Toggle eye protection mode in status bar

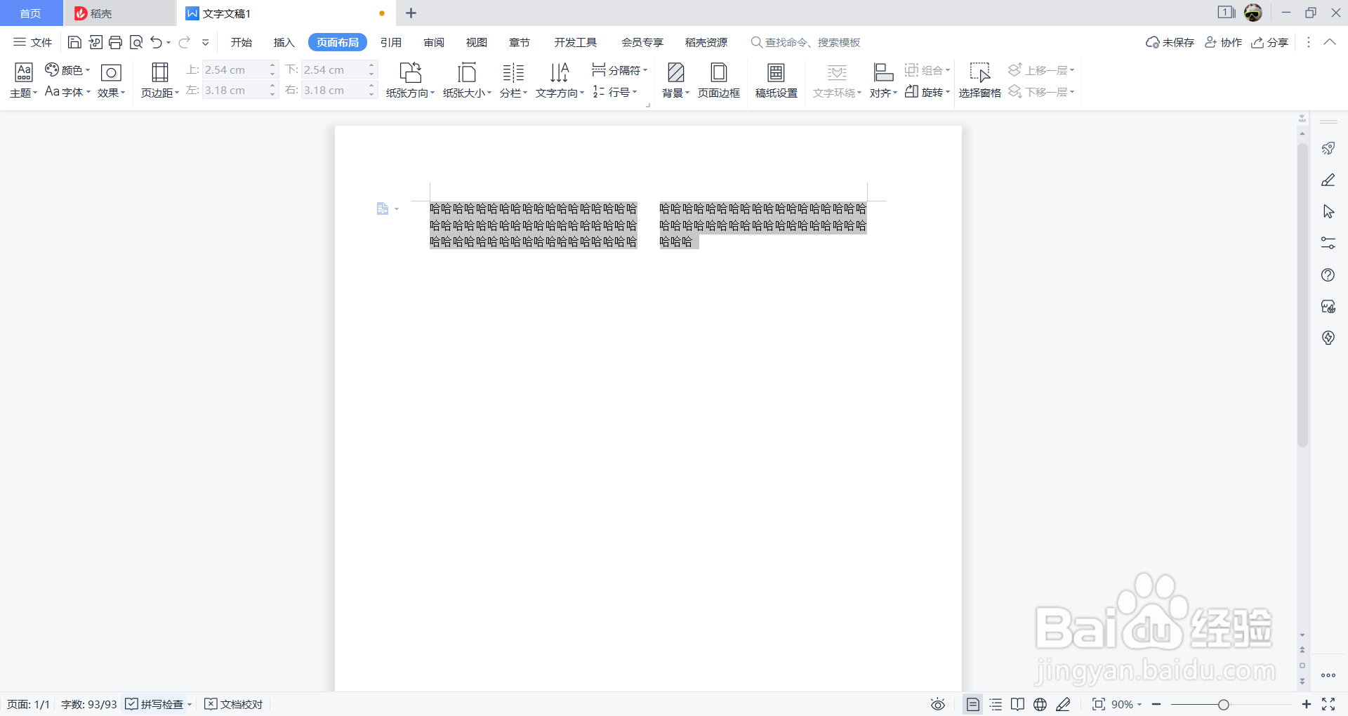pos(938,704)
